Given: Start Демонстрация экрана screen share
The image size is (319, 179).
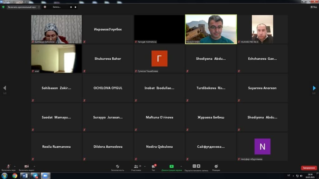Looking at the screenshot, I should (x=171, y=167).
